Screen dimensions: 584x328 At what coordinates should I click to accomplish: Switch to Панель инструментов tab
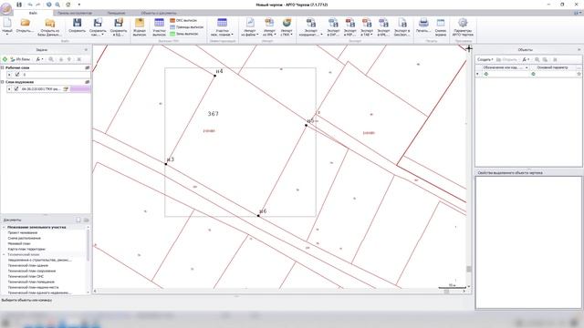click(75, 13)
